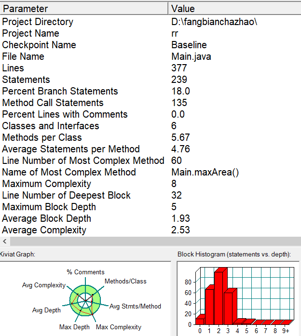Image resolution: width=301 pixels, height=336 pixels.
Task: Click the histogram bar for depth 3
Action: [x=228, y=308]
